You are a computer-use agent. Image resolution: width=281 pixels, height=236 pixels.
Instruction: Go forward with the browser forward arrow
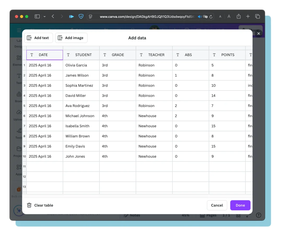[x=62, y=17]
